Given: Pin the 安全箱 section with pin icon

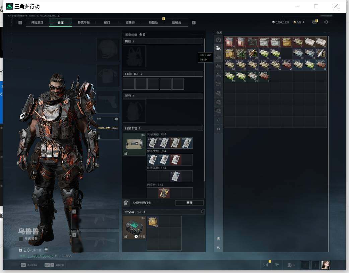Looking at the screenshot, I should point(202,212).
